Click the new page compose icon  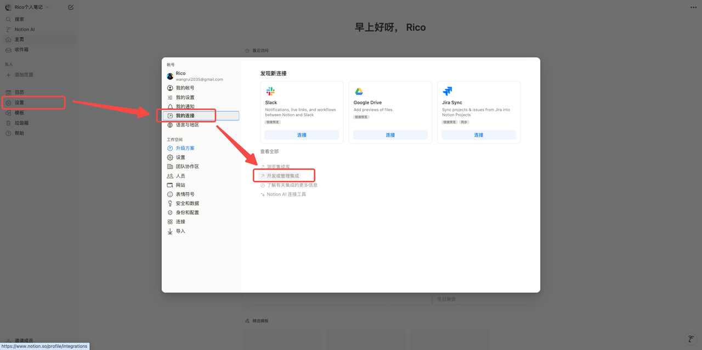click(71, 7)
